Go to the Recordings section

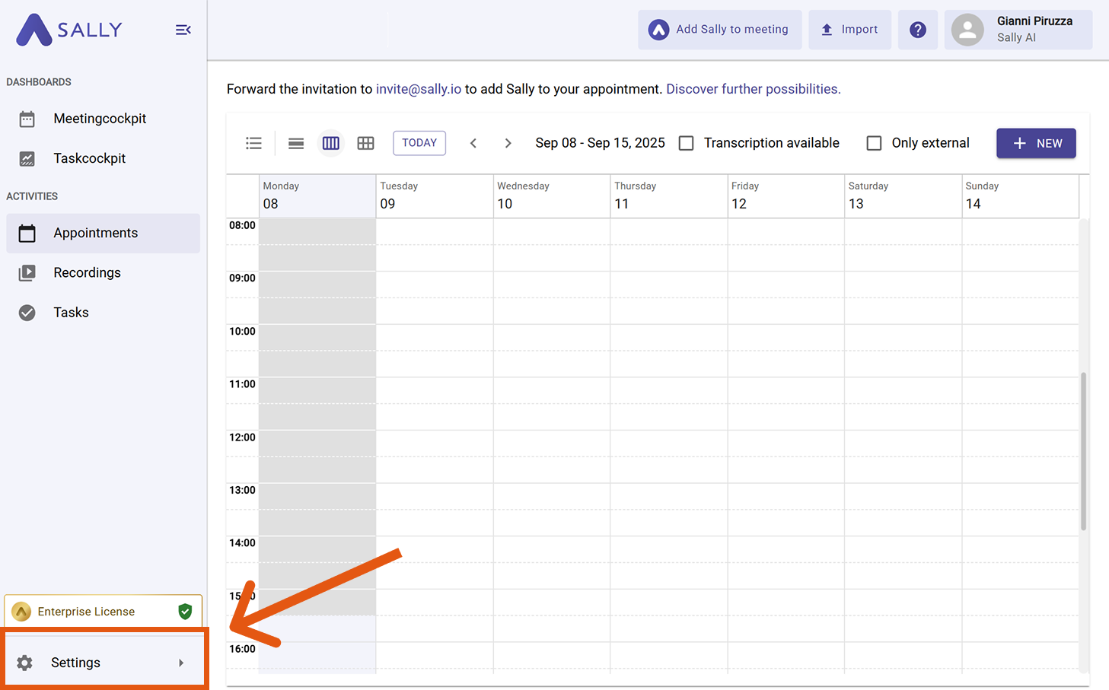(x=87, y=272)
